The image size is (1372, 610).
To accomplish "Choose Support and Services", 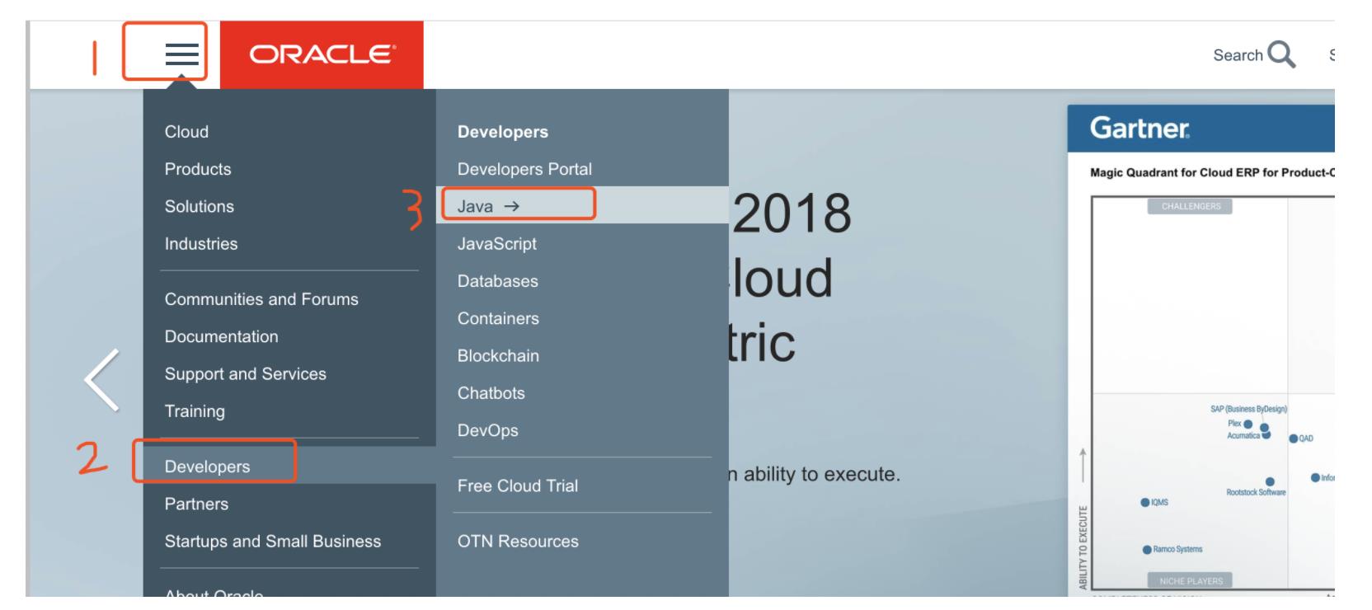I will tap(246, 374).
